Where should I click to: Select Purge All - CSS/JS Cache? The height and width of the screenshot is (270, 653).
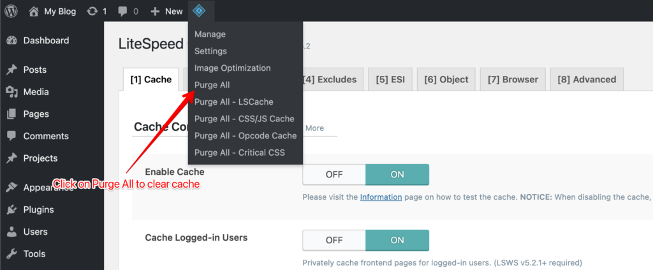[244, 119]
